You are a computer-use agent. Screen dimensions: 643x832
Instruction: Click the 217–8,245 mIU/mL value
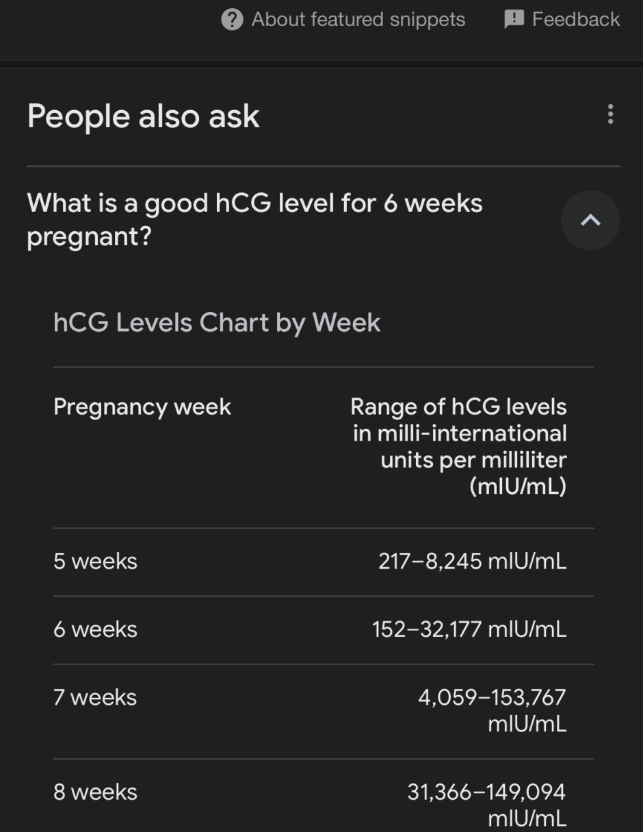pyautogui.click(x=472, y=561)
